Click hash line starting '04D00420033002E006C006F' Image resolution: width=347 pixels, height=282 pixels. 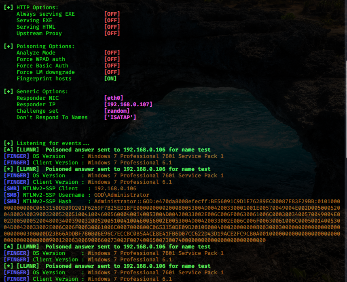(x=172, y=227)
